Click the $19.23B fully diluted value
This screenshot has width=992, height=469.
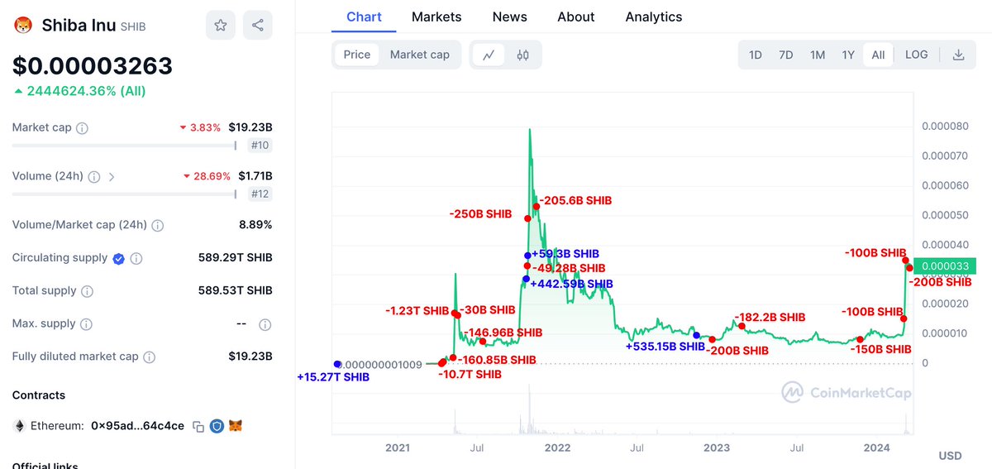tap(250, 357)
